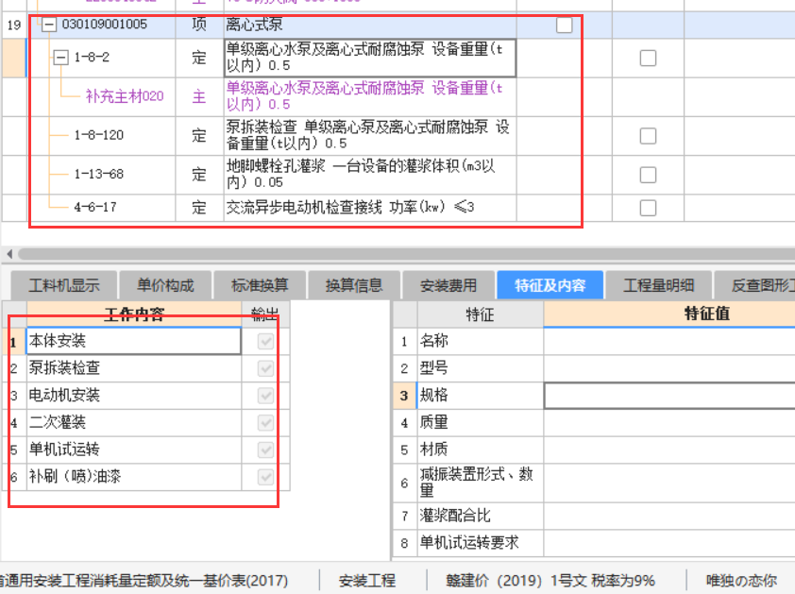The height and width of the screenshot is (594, 795).
Task: Click the horizontal scrollbar track
Action: pos(406,253)
